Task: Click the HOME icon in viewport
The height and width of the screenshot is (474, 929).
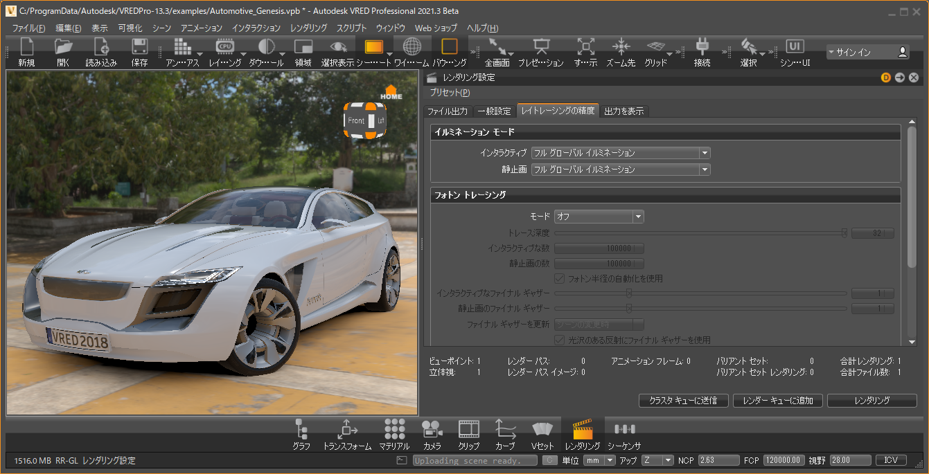Action: (x=391, y=92)
